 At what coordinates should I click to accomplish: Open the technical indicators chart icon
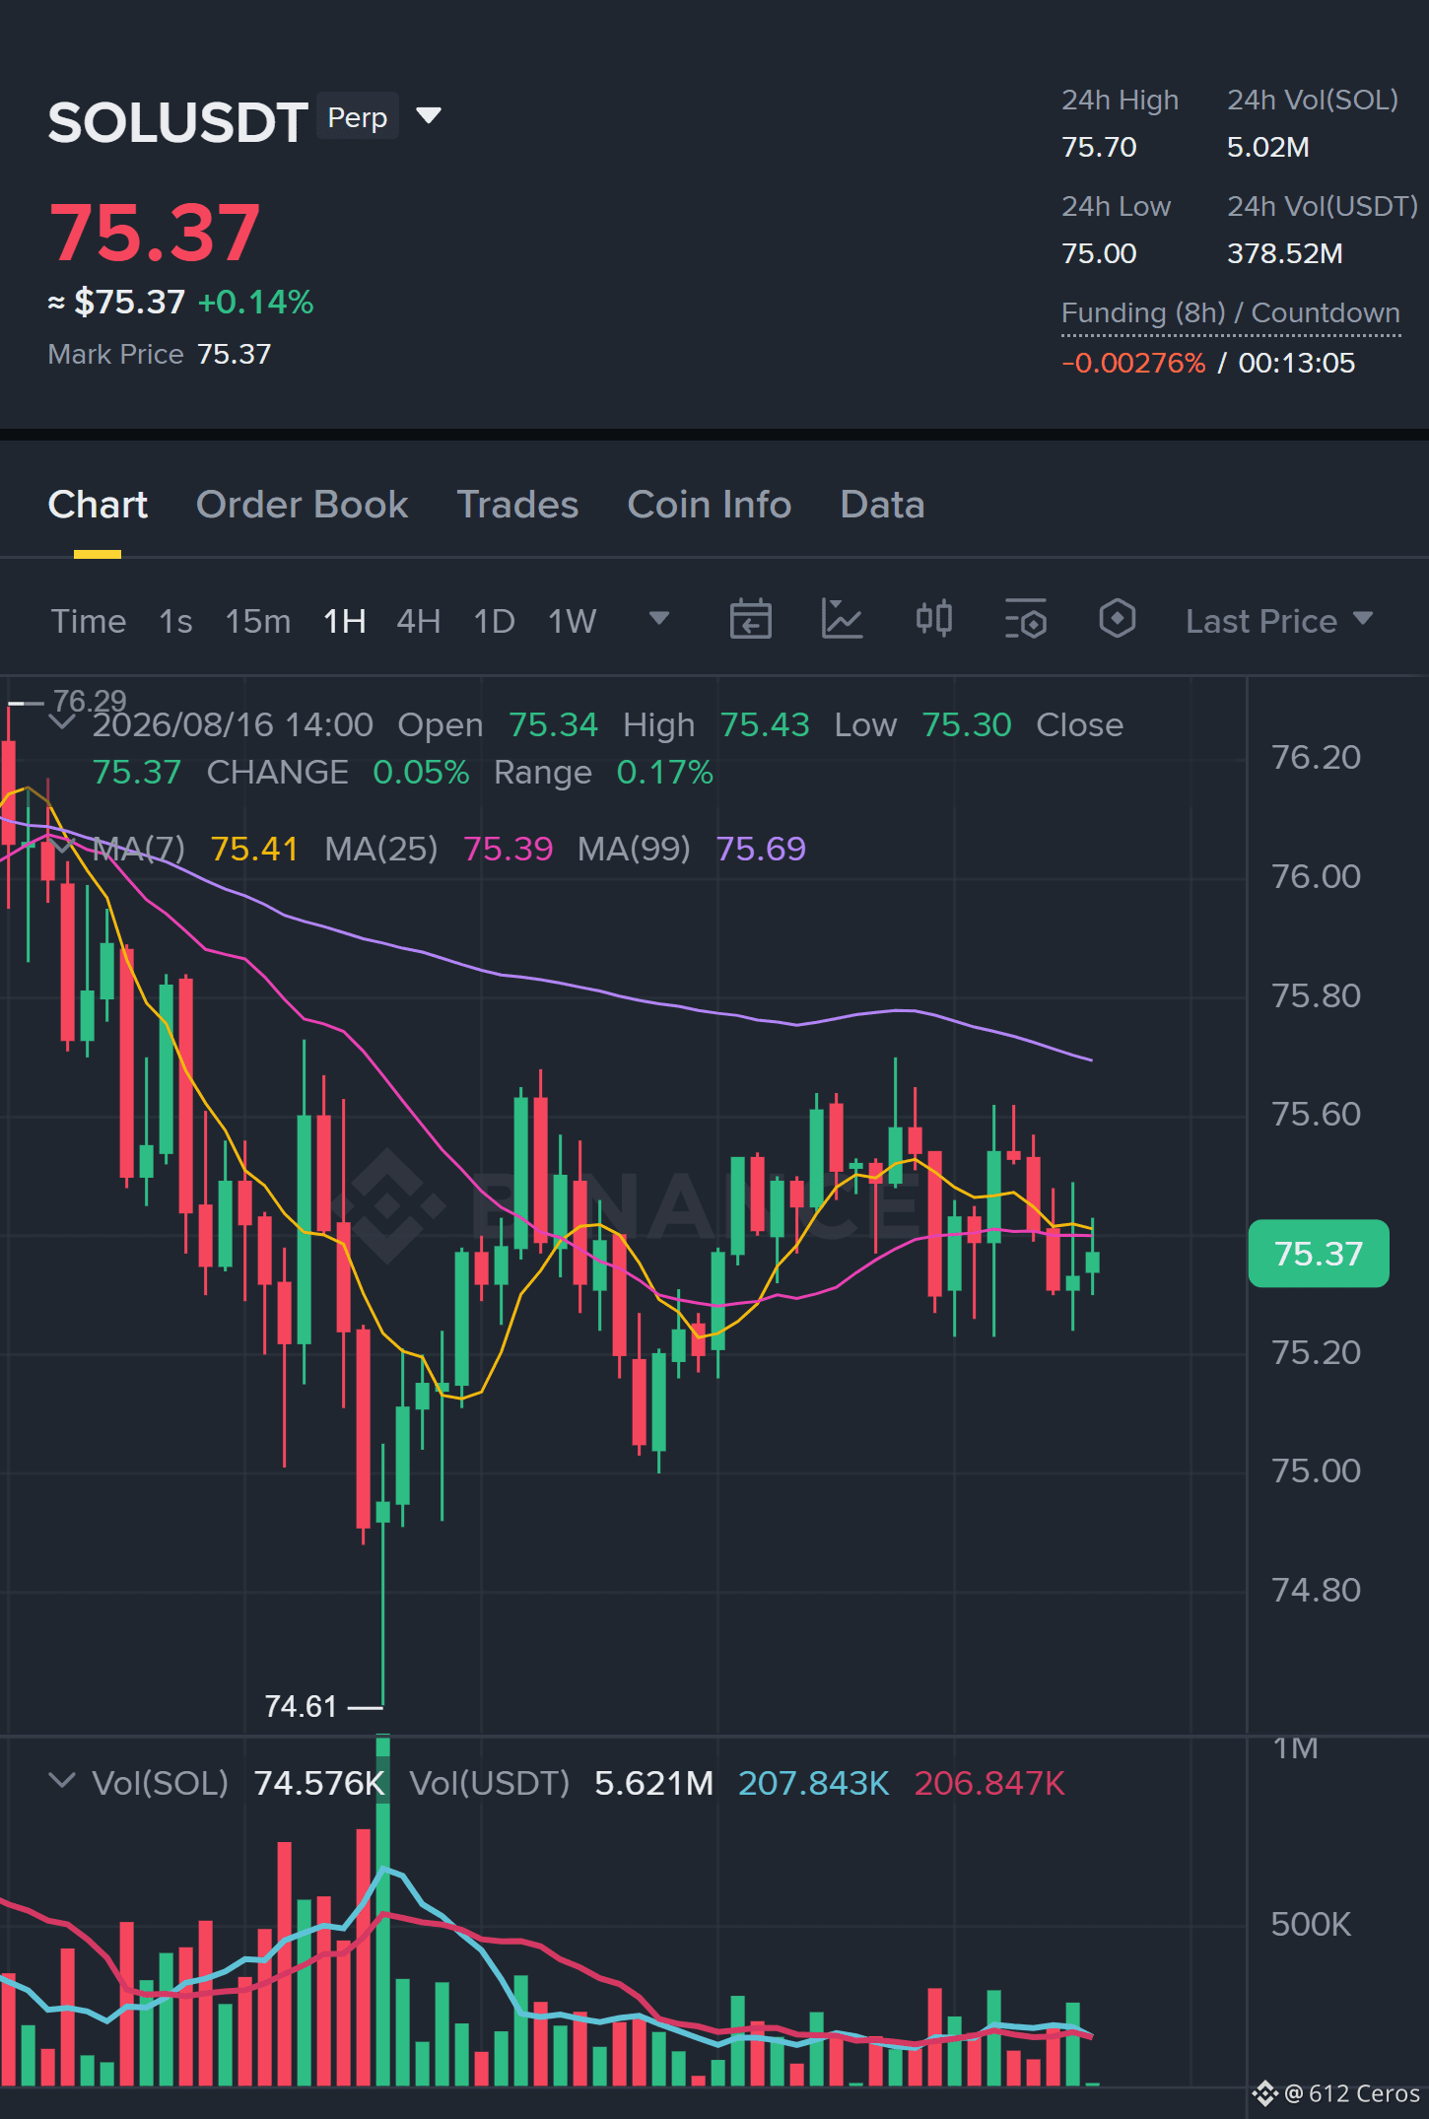tap(842, 620)
